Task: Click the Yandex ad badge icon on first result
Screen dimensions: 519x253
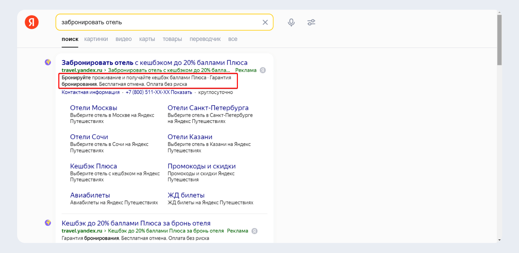Action: (263, 70)
